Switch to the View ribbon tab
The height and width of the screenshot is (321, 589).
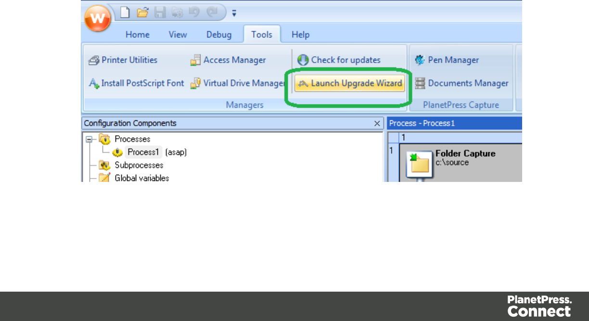[178, 35]
